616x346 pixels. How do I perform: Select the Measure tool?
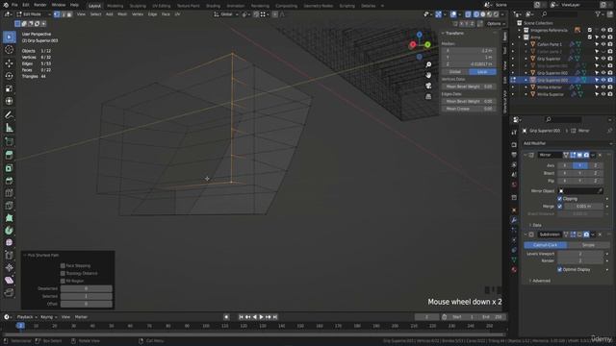(9, 128)
